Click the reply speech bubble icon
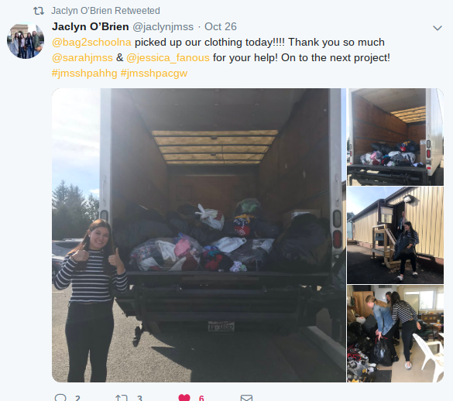Image resolution: width=453 pixels, height=401 pixels. point(60,398)
